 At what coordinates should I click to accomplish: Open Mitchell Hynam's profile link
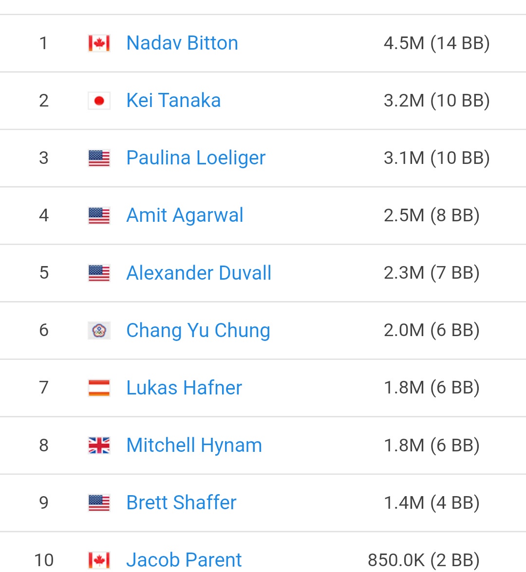pyautogui.click(x=194, y=446)
